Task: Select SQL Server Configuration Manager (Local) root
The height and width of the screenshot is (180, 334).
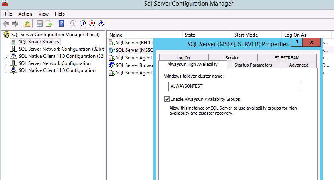Action: [55, 35]
